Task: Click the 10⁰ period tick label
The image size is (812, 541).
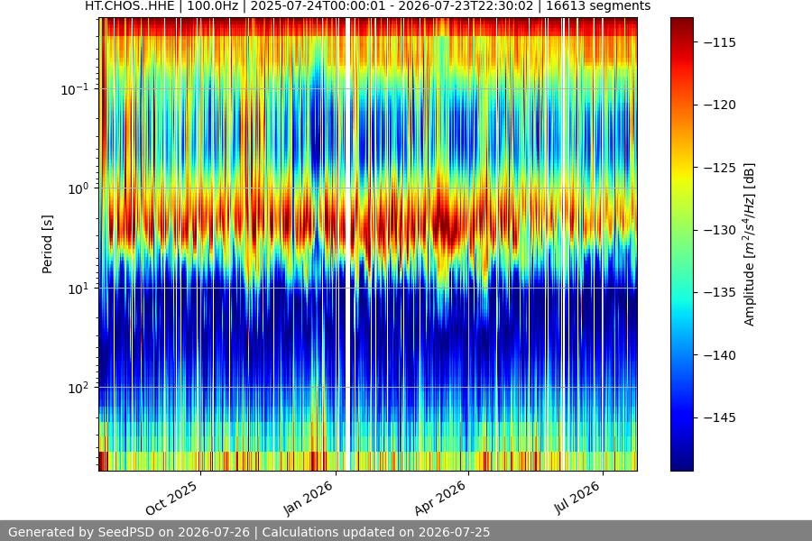Action: [78, 188]
